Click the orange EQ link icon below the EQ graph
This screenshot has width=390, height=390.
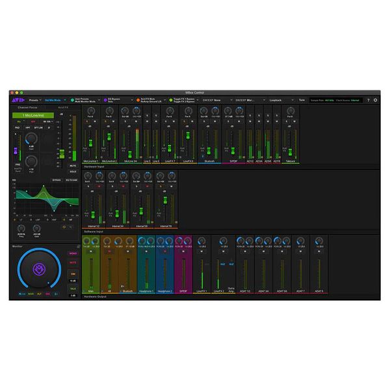click(64, 227)
